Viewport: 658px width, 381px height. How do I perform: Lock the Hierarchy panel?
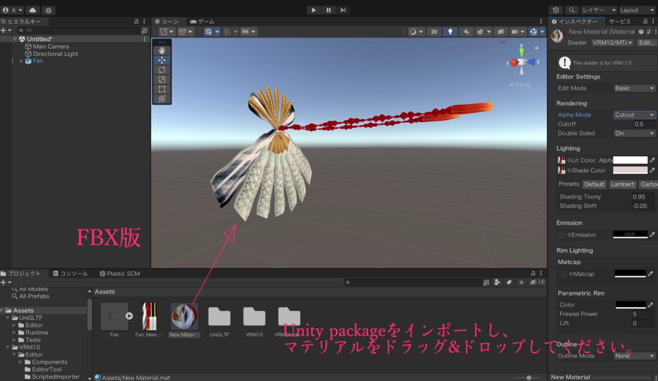tap(136, 21)
